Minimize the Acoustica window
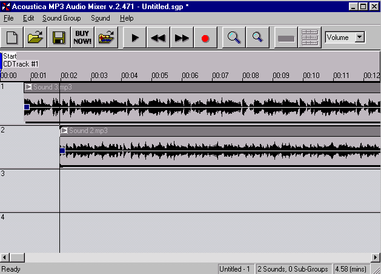This screenshot has height=274, width=381. tap(353, 7)
